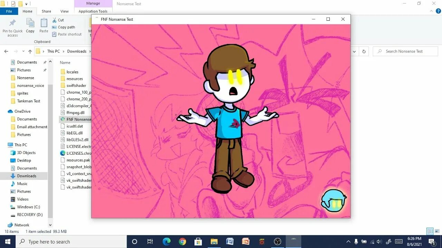Click the Pin to Quick access icon

pyautogui.click(x=12, y=23)
